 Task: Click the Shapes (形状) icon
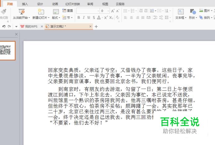click(193, 12)
